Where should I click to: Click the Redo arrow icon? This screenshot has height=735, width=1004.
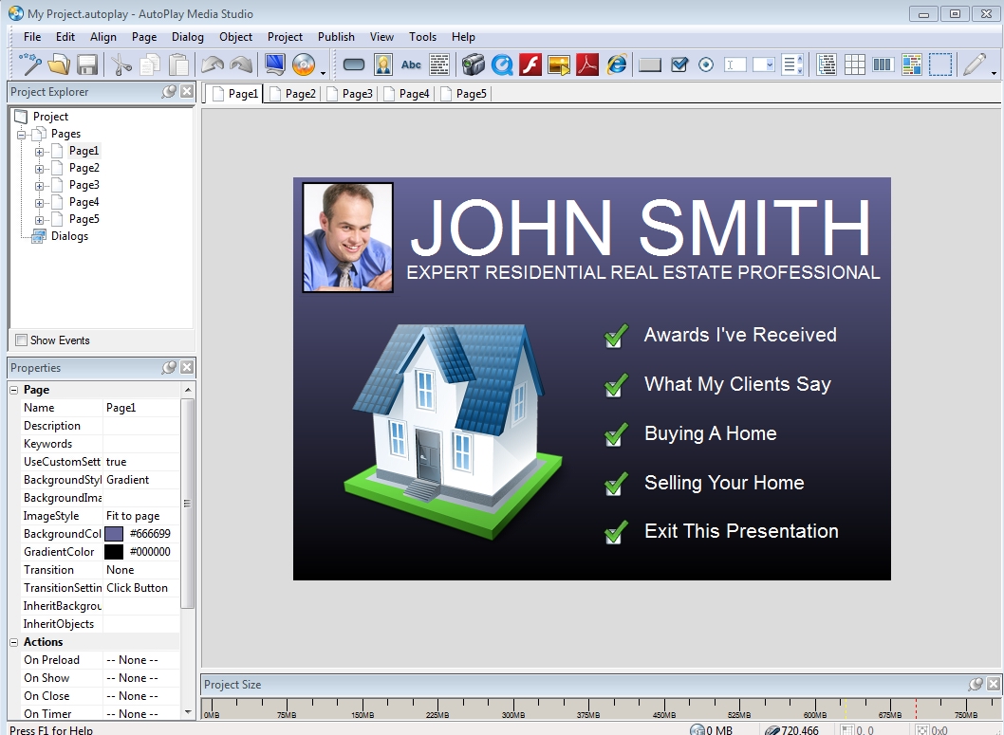click(241, 64)
